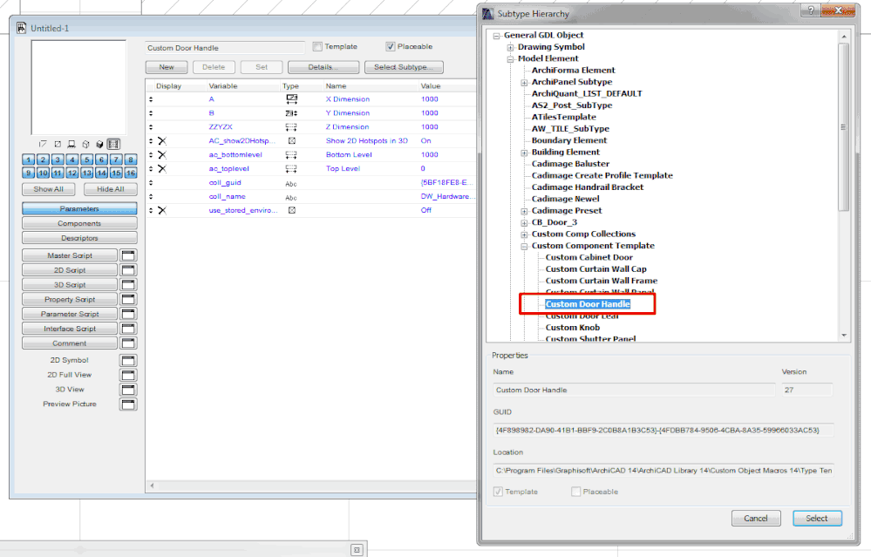Open the Master Script editor
Viewport: 871px width, 557px height.
click(70, 255)
